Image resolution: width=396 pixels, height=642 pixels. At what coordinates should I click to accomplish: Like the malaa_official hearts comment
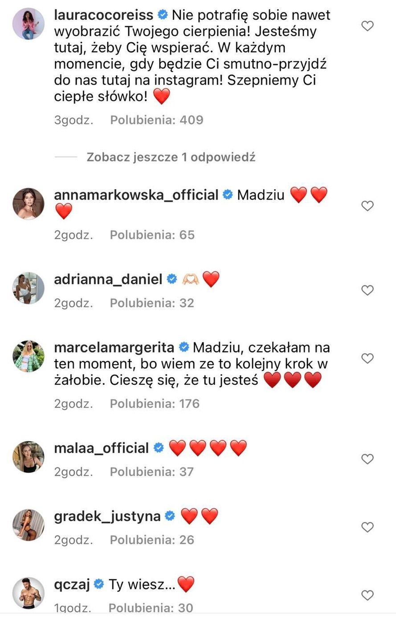pyautogui.click(x=367, y=459)
